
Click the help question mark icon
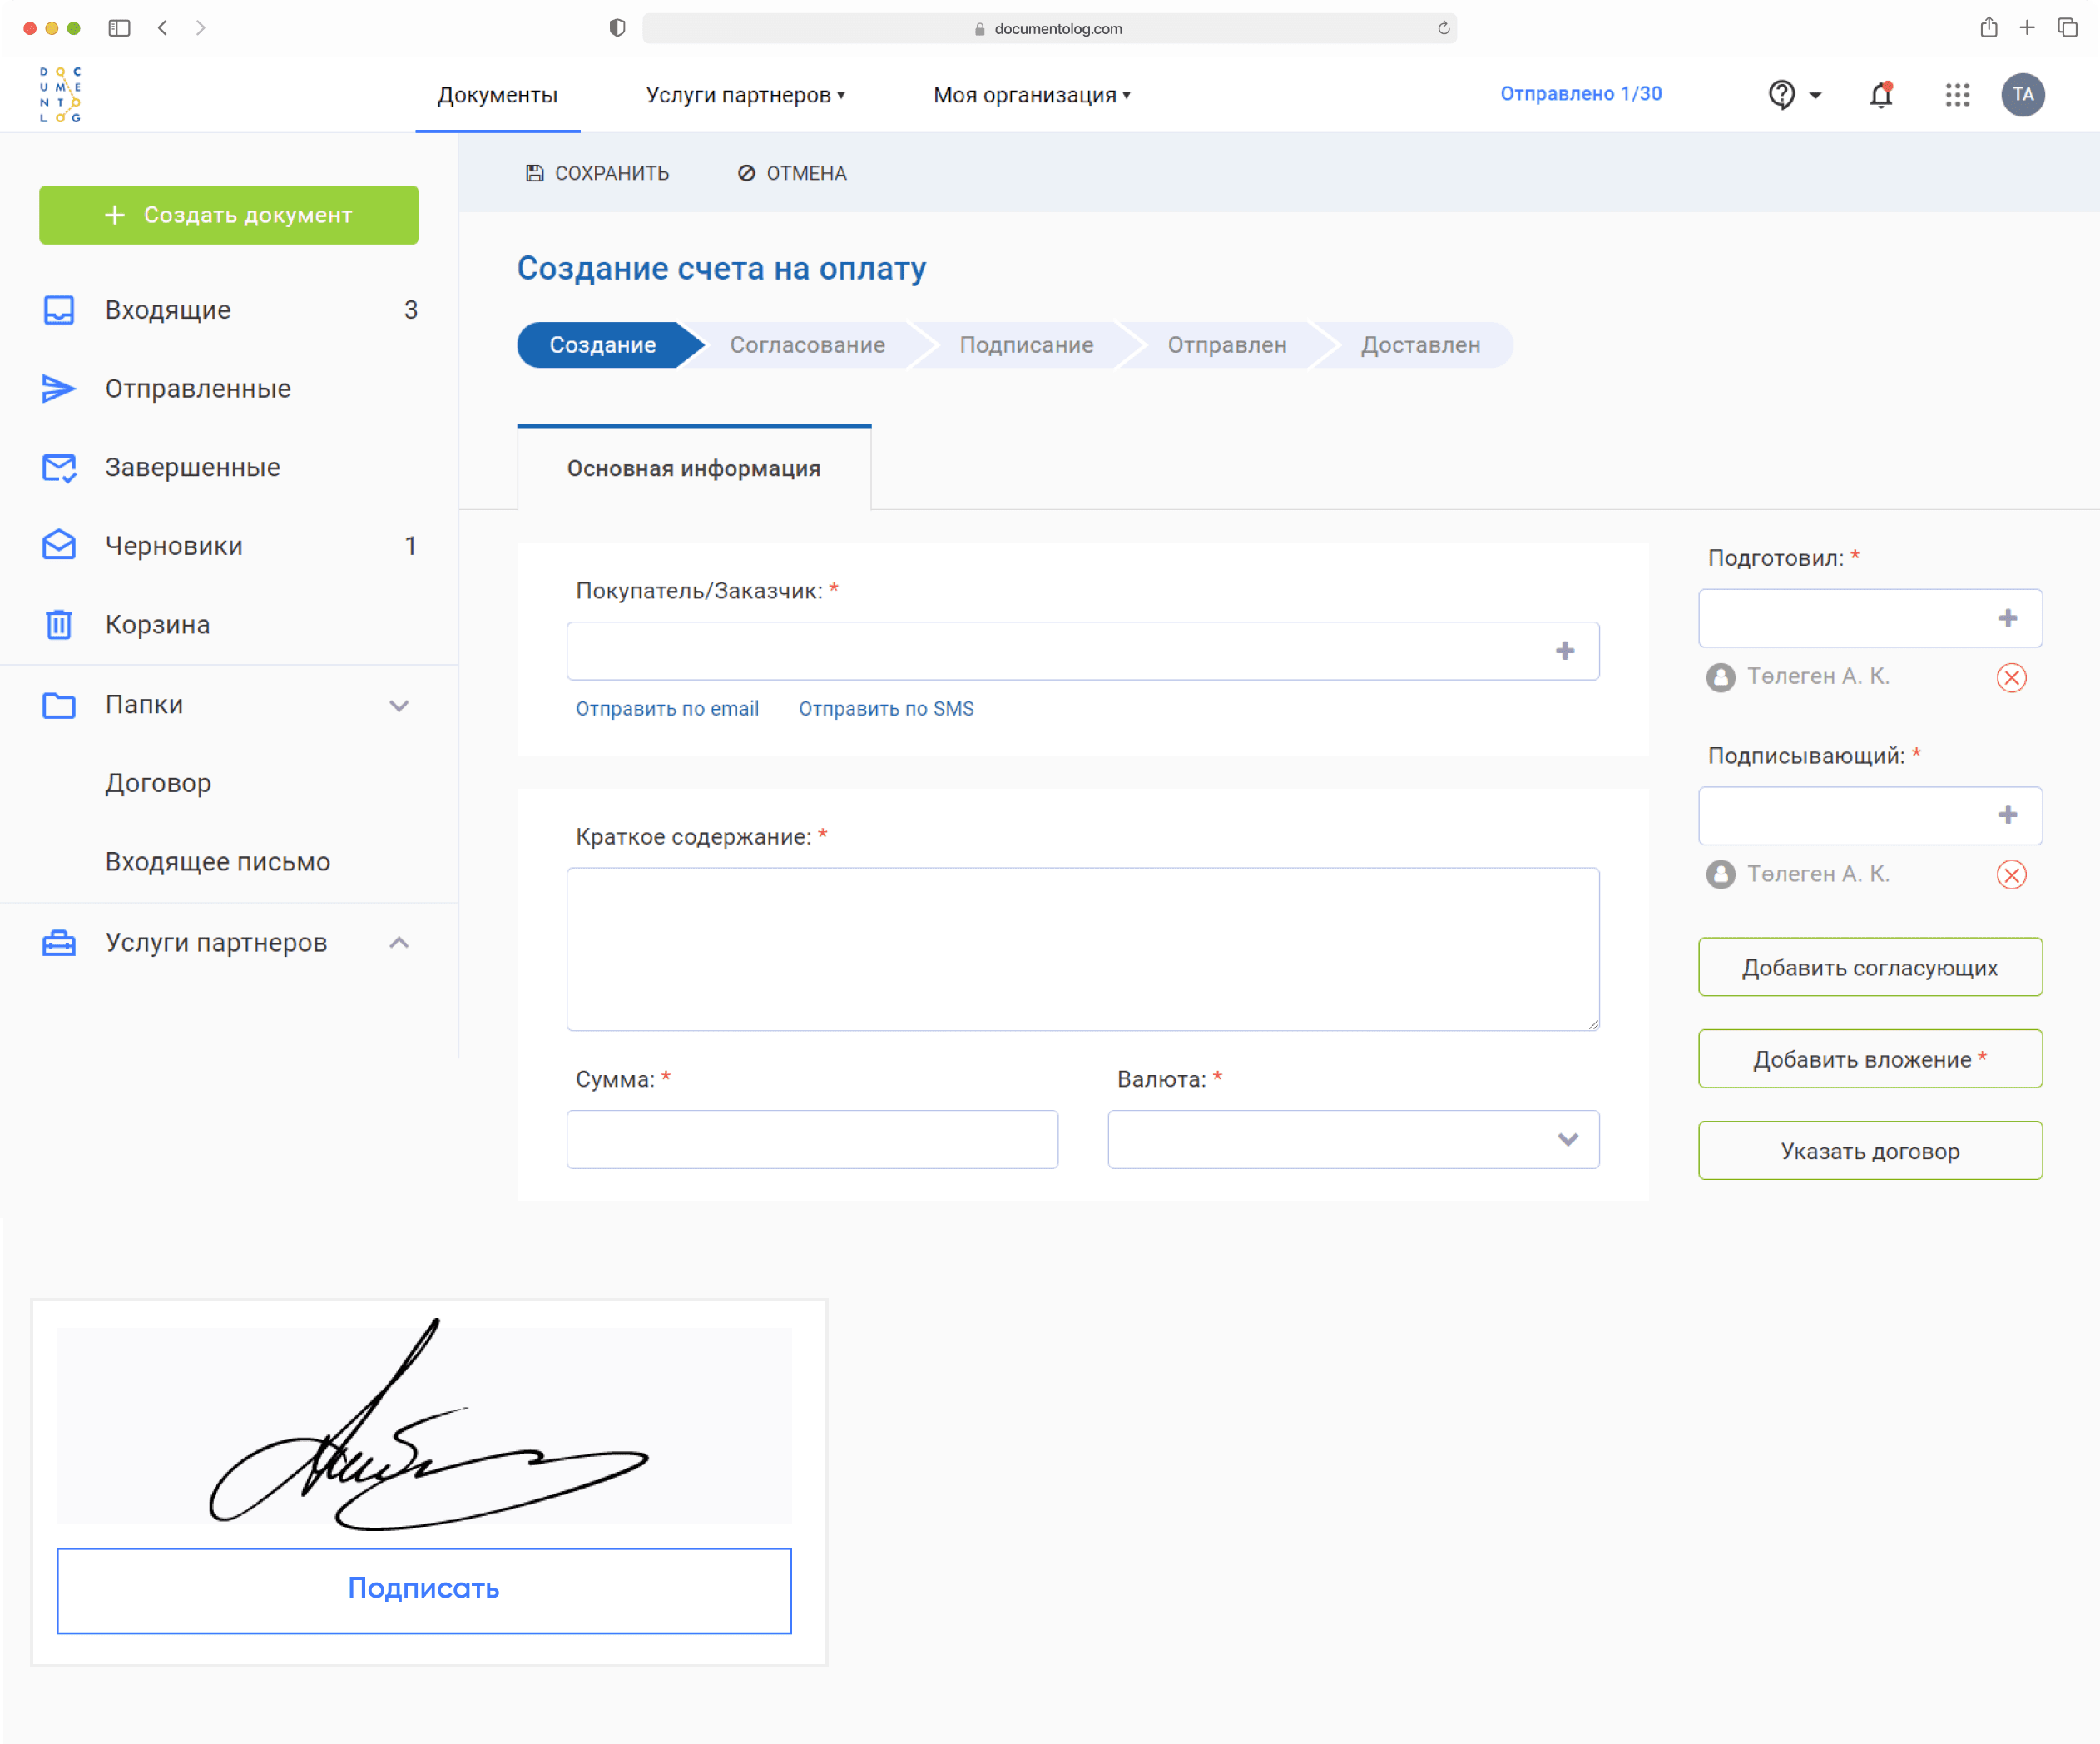1781,95
